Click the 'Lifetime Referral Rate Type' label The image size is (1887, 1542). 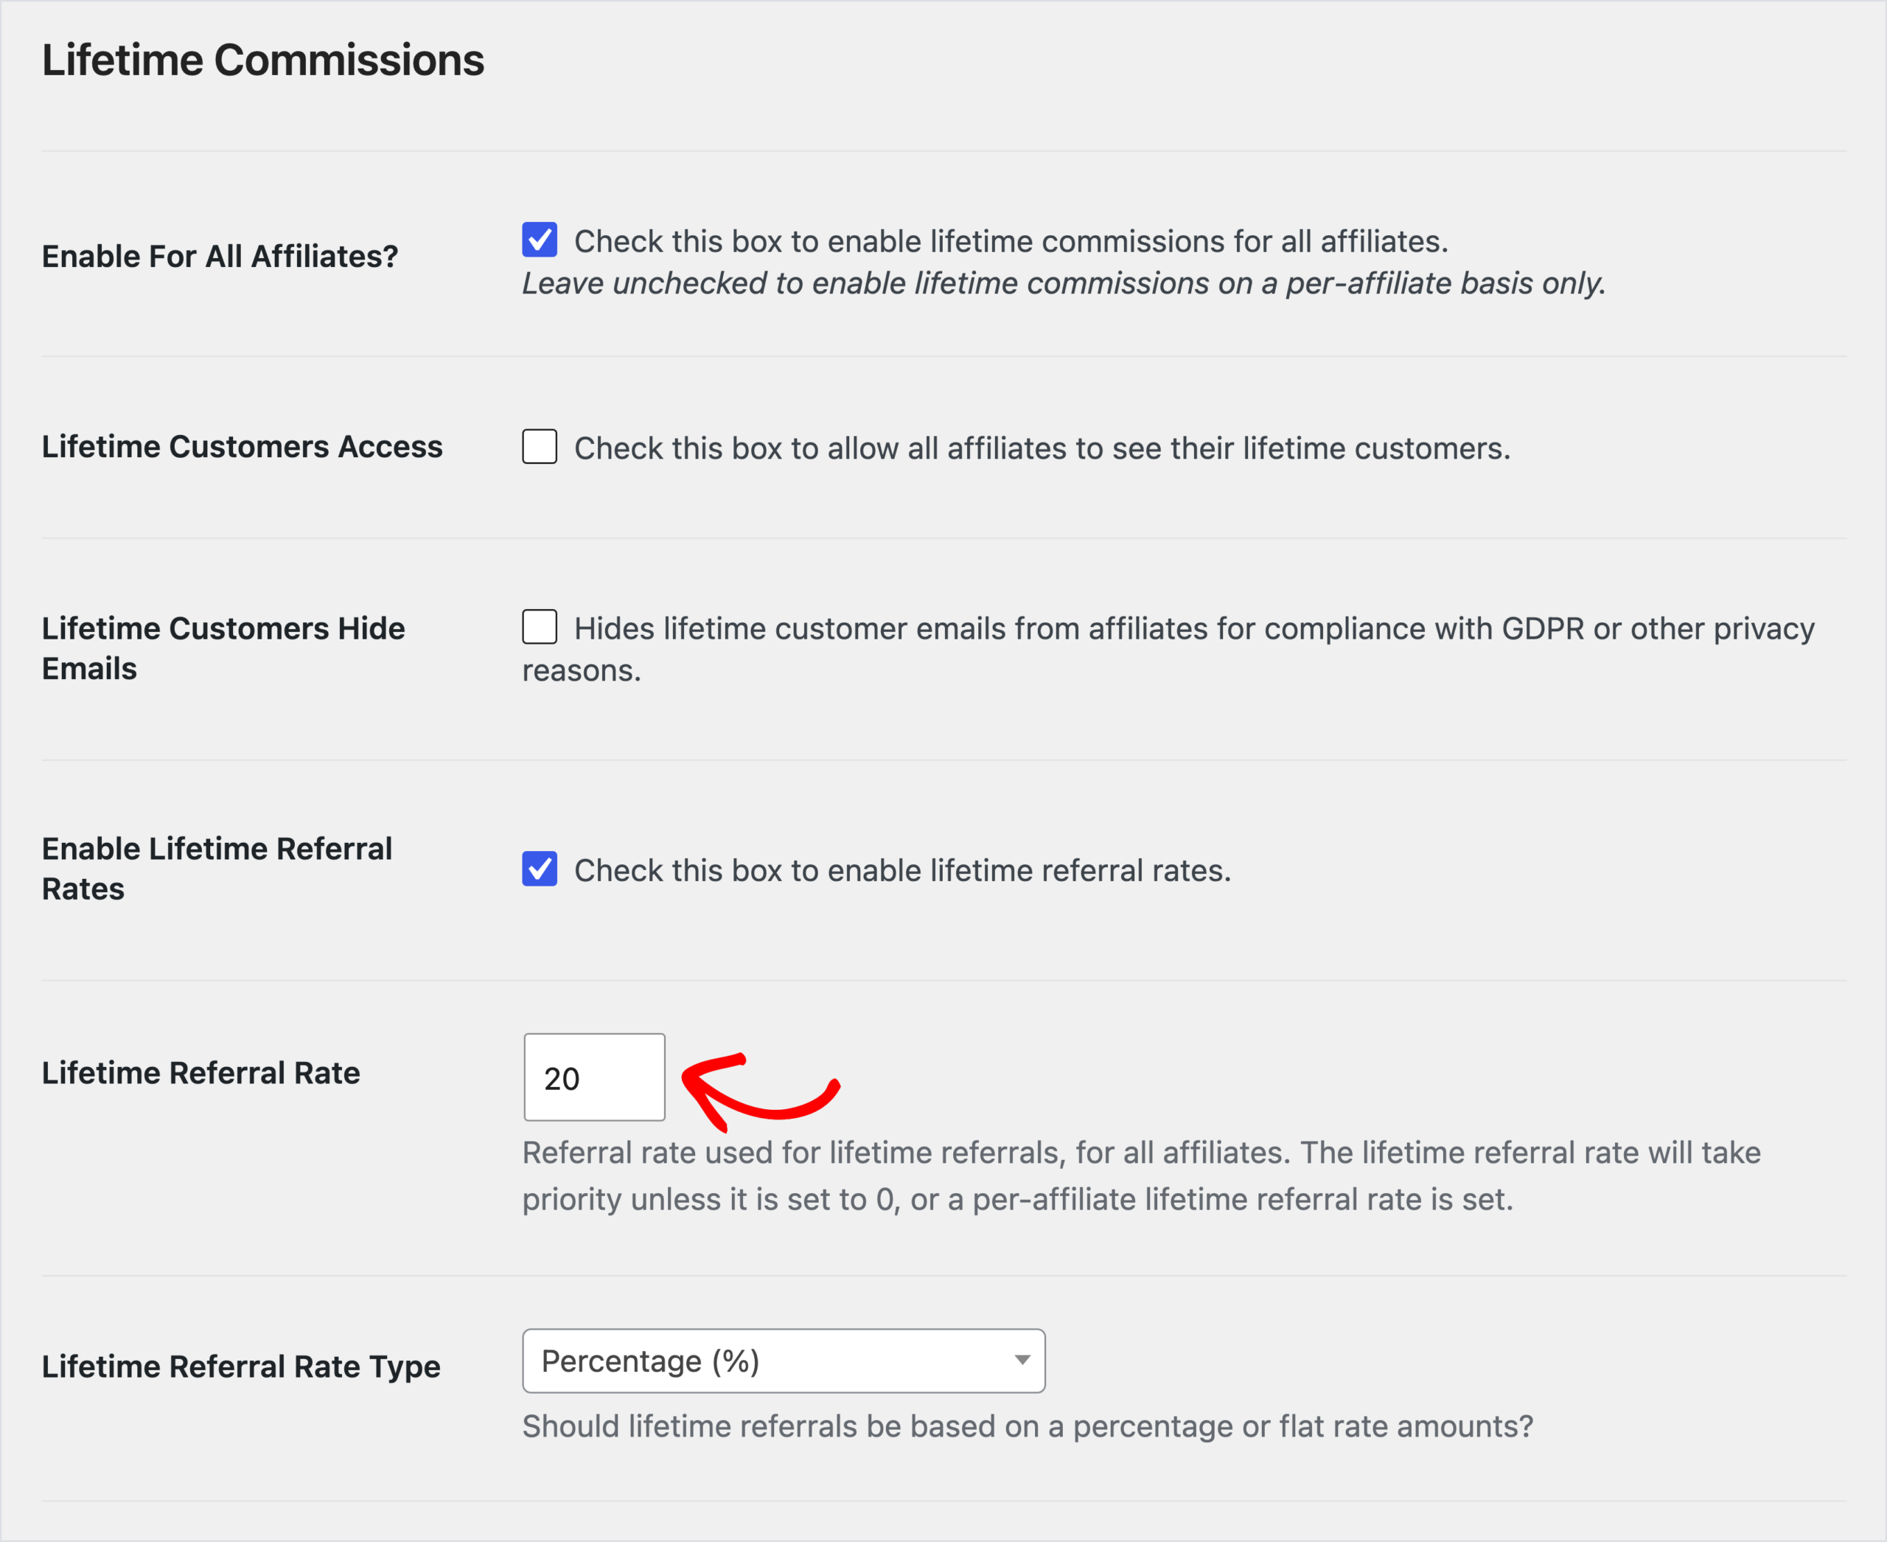click(x=240, y=1366)
